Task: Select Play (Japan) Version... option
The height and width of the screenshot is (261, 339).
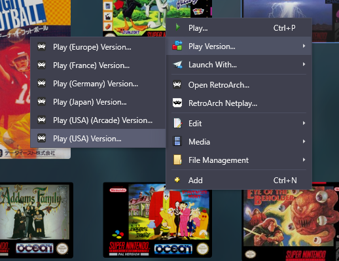Action: point(98,102)
